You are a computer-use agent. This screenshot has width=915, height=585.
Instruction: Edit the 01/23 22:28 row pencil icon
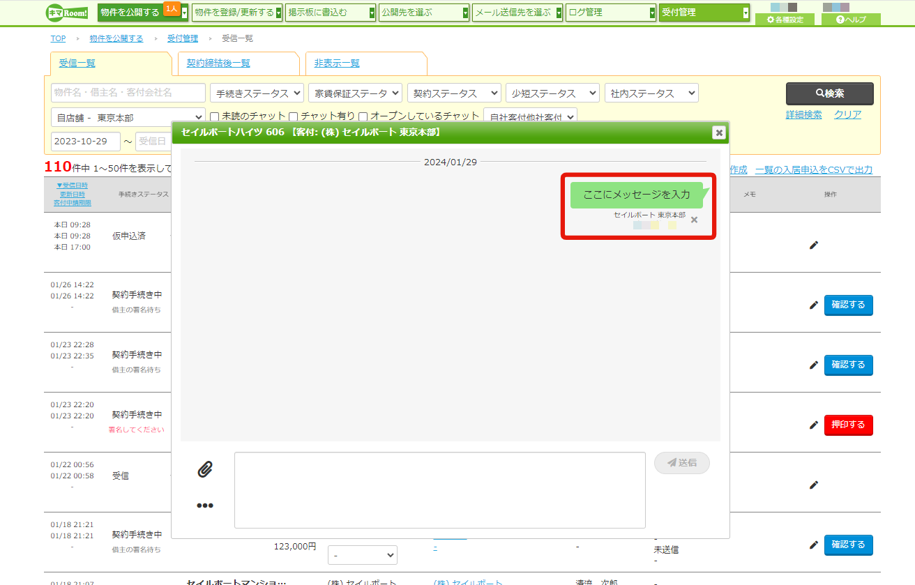pyautogui.click(x=813, y=365)
